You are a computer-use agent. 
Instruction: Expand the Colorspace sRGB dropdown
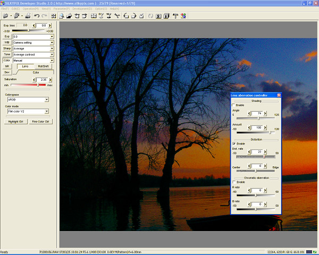[47, 99]
